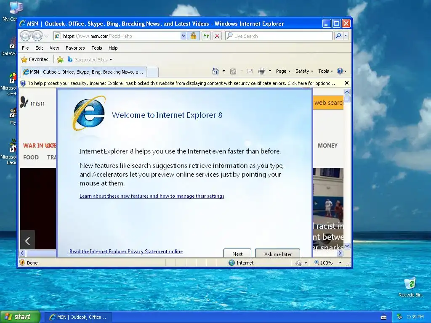431x323 pixels.
Task: Click the Read Mail envelope icon
Action: 250,71
